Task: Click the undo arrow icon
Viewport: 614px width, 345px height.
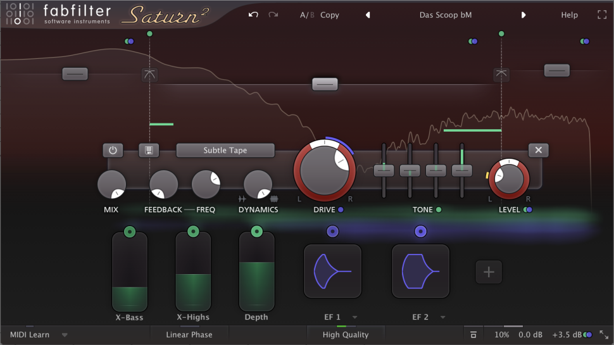Action: pyautogui.click(x=253, y=15)
